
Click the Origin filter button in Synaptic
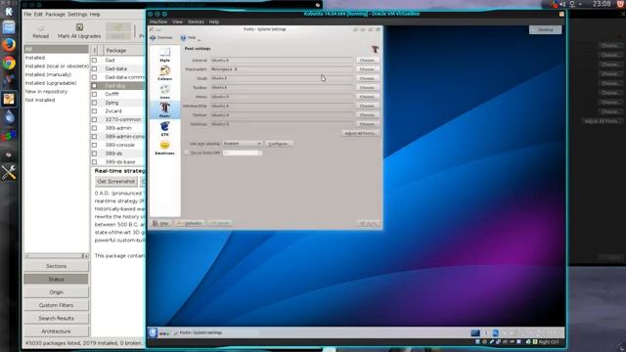(57, 292)
